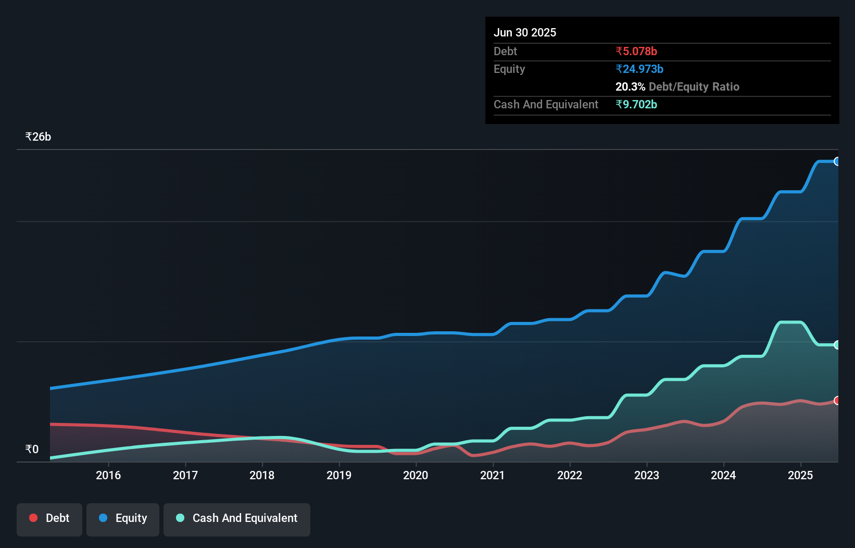Select the Debt line endpoint marker
855x548 pixels.
point(837,401)
